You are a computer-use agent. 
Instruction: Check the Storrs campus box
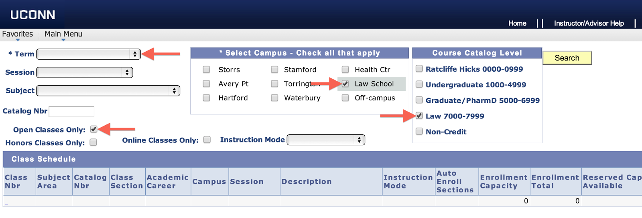pos(206,70)
